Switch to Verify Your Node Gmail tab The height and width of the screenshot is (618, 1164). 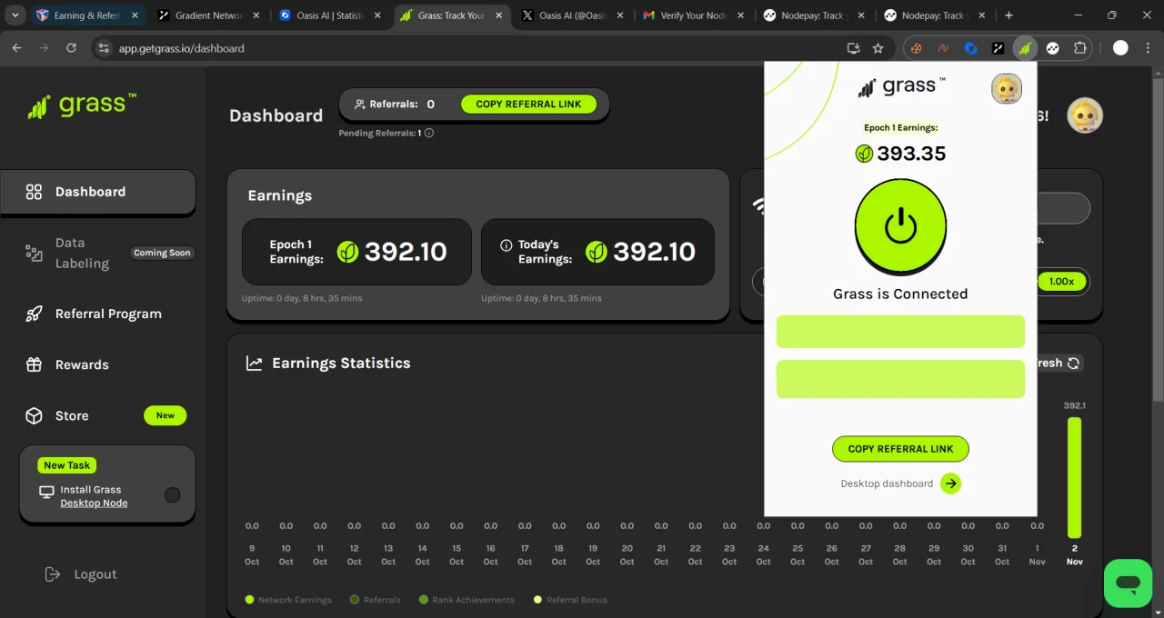tap(695, 15)
